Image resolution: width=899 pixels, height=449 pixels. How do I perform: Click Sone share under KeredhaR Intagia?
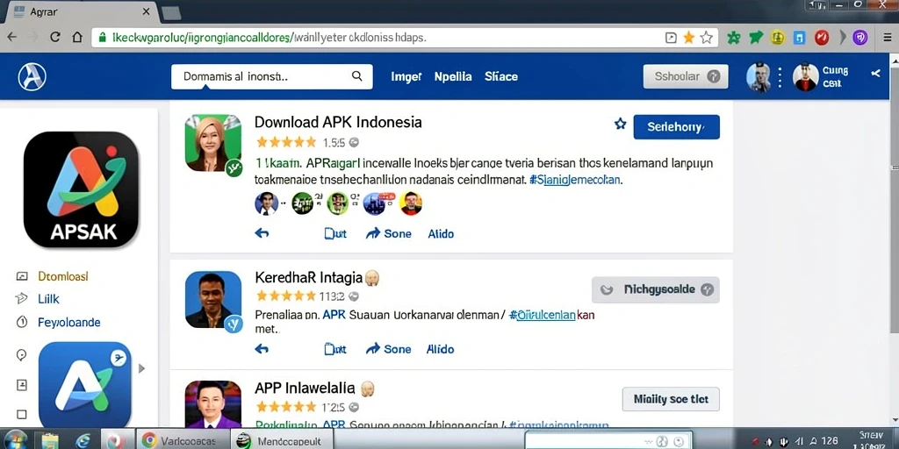point(389,349)
